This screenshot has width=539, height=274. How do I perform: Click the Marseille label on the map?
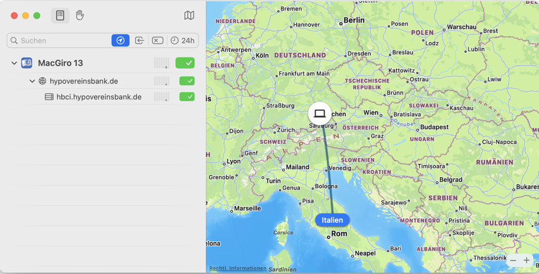(x=248, y=208)
